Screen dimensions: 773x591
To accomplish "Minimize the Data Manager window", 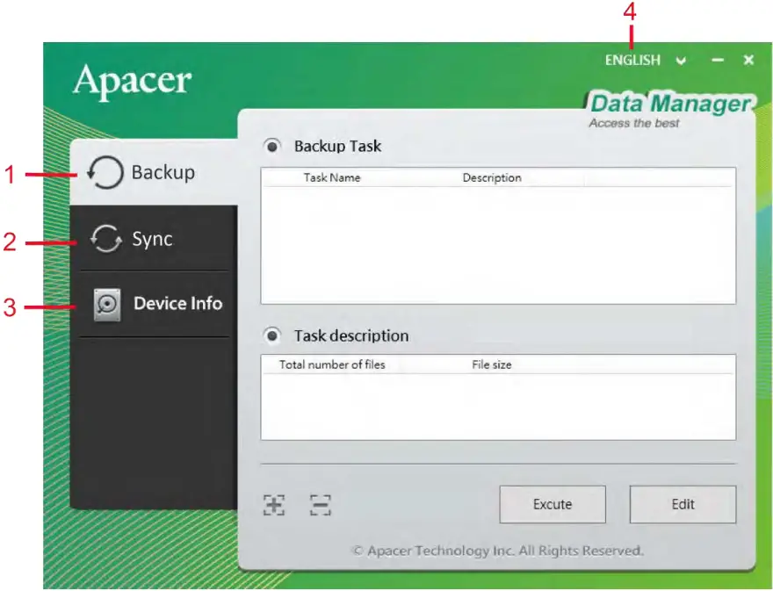I will 718,60.
